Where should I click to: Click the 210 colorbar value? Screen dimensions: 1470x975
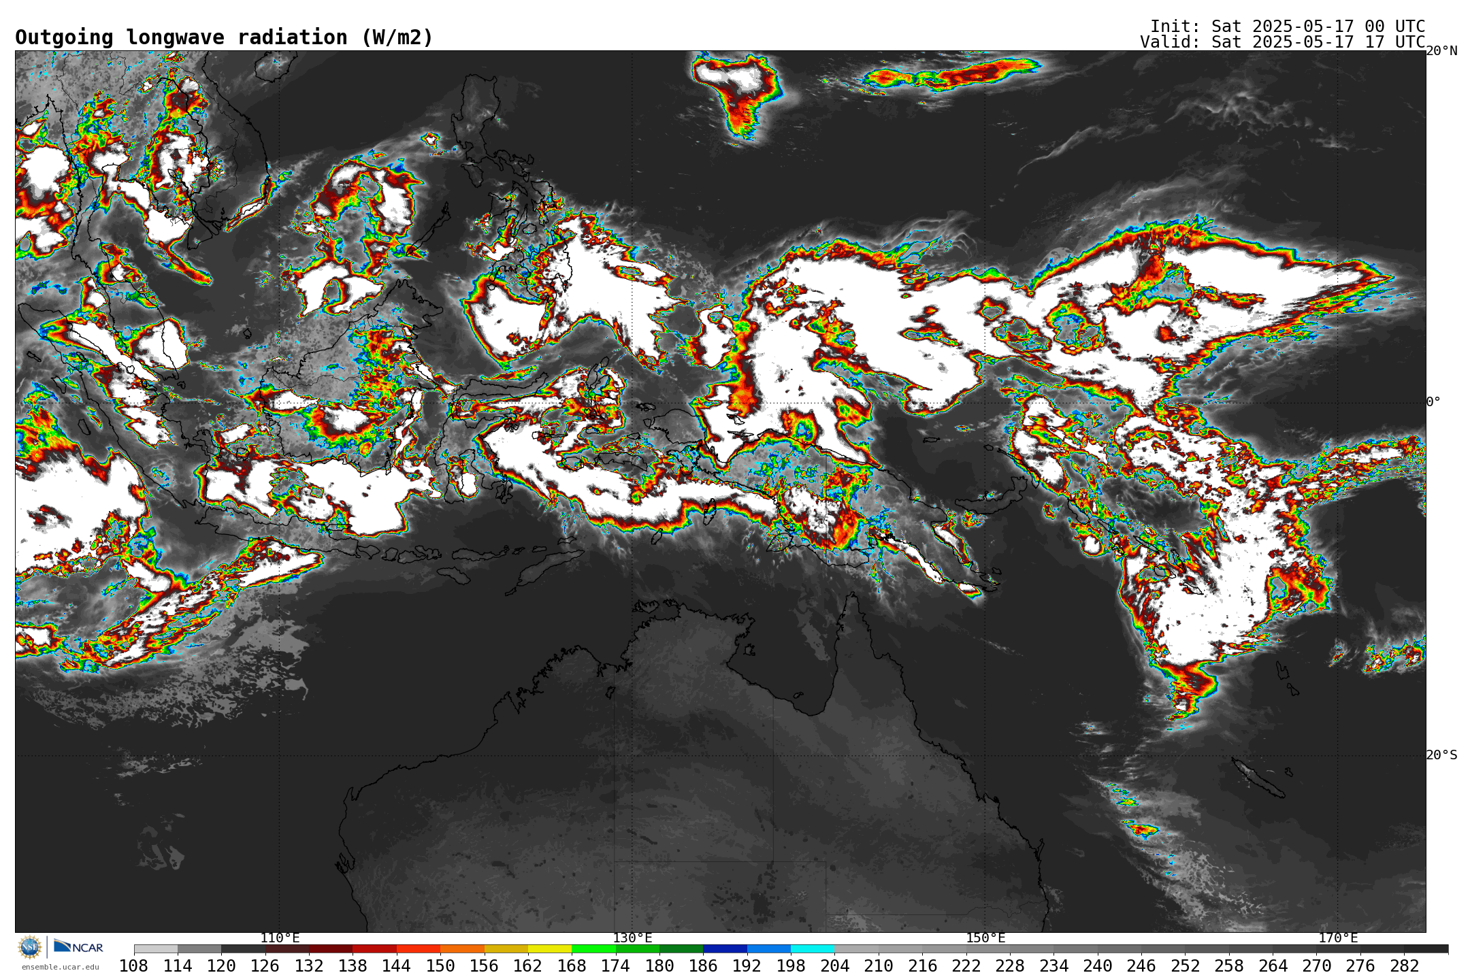[x=879, y=965]
